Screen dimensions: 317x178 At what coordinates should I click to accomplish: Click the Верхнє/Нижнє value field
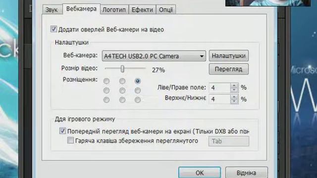click(220, 99)
